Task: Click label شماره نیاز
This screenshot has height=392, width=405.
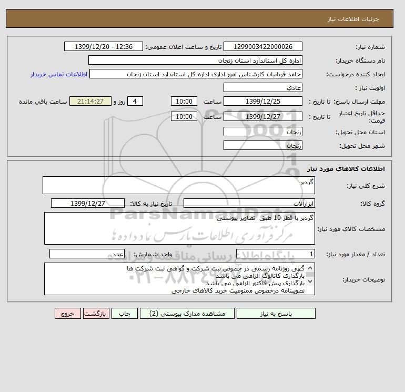Action: pyautogui.click(x=370, y=47)
